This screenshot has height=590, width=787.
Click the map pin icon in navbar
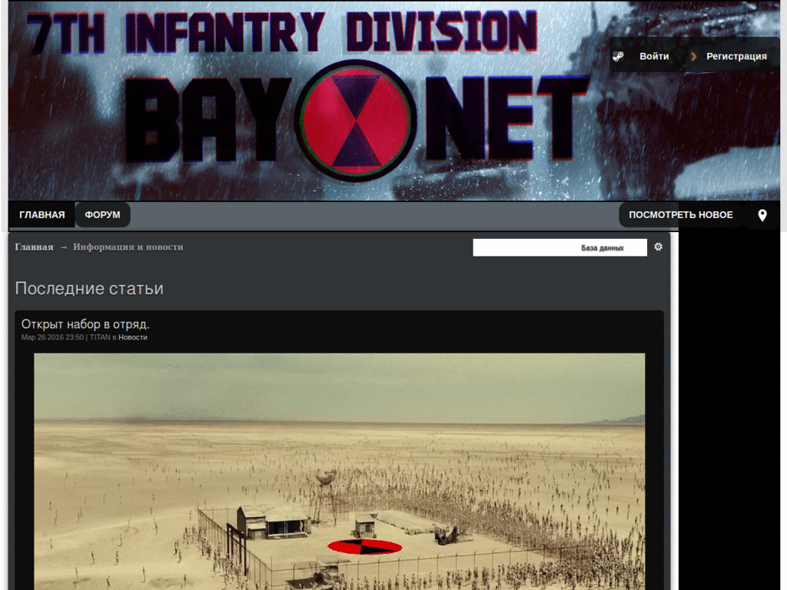762,215
